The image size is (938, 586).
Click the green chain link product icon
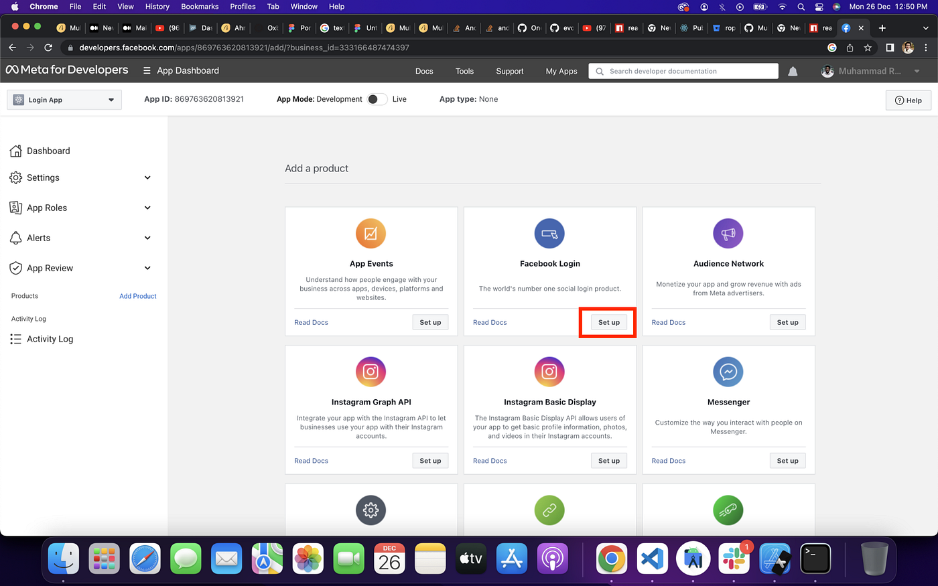point(549,510)
